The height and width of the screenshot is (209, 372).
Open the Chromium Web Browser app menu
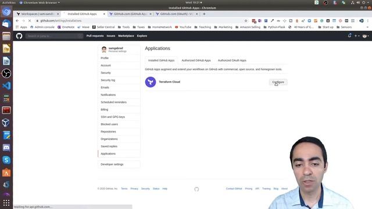click(x=40, y=2)
